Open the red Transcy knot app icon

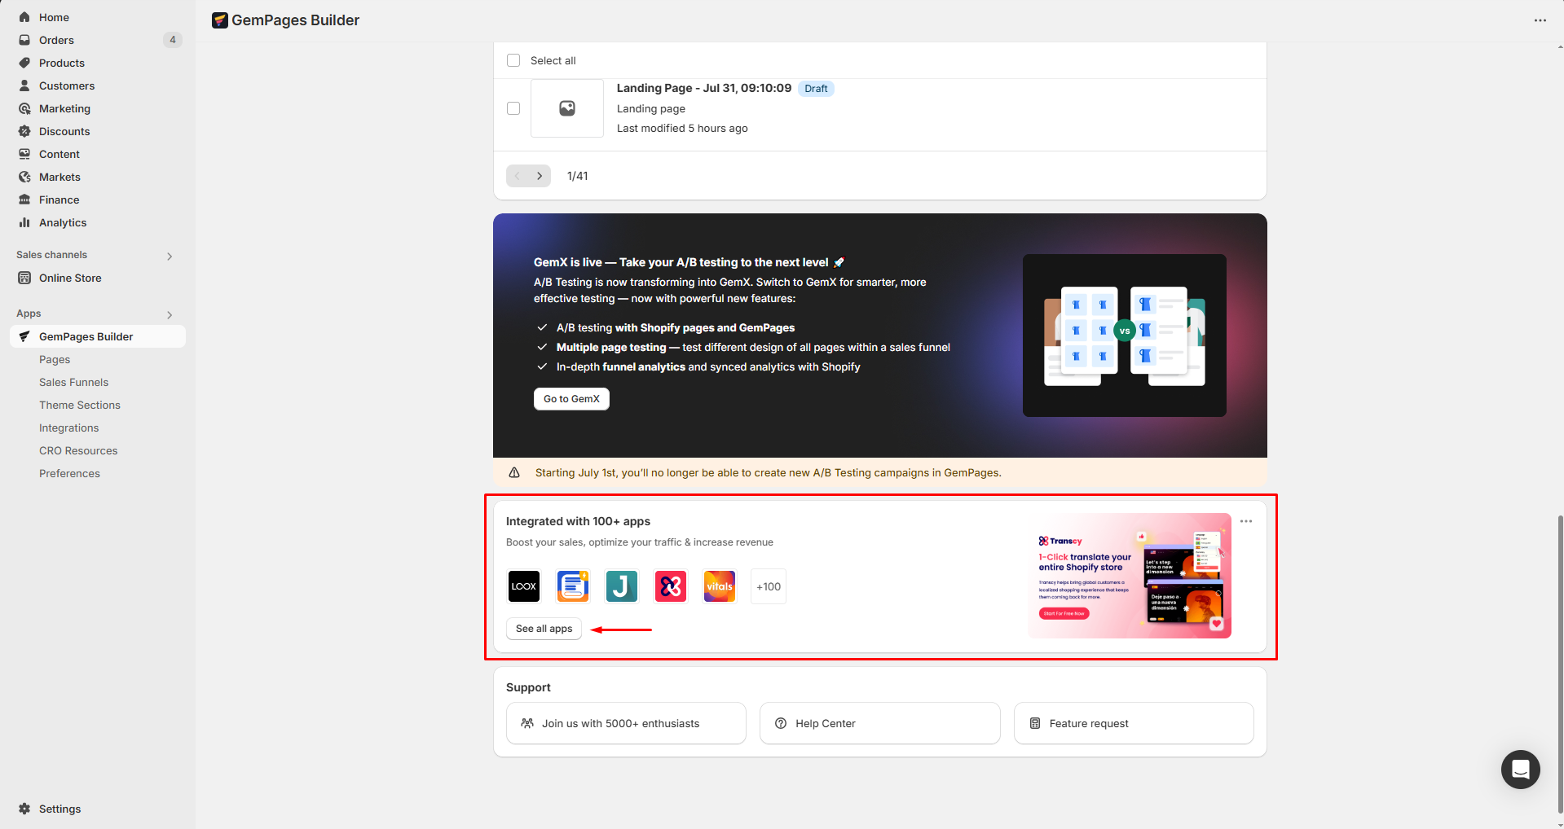click(671, 586)
